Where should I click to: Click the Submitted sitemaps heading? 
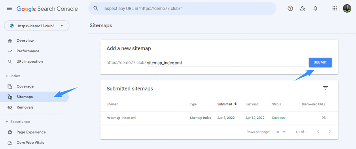pyautogui.click(x=130, y=89)
